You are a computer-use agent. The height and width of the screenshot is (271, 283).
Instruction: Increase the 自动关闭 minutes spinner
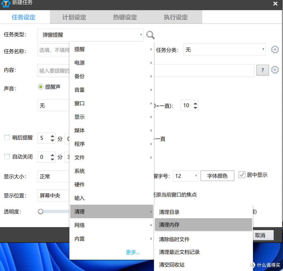pos(52,155)
